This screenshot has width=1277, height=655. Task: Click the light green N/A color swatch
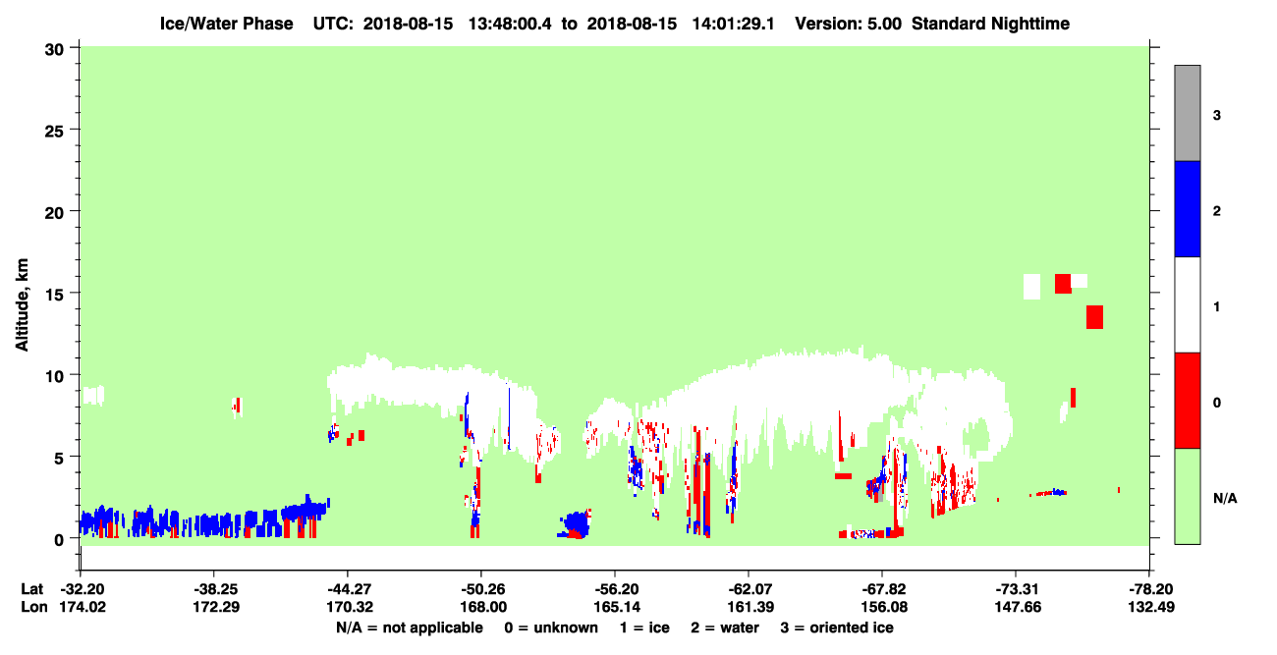1188,496
